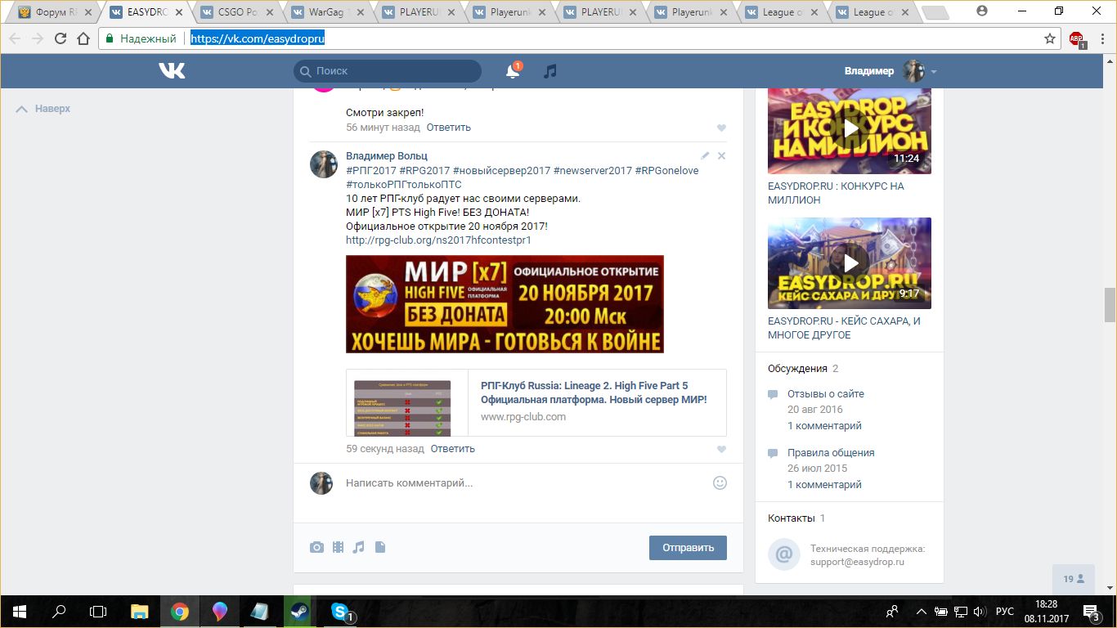Switch to the Форум browser tab

[55, 12]
